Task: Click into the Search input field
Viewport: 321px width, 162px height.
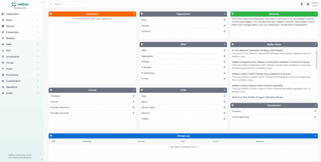Action: [69, 4]
